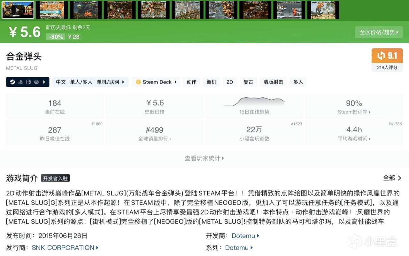Click the yellow Steam Deck compatibility icon
Viewport: 409px width, 256px height.
(138, 82)
